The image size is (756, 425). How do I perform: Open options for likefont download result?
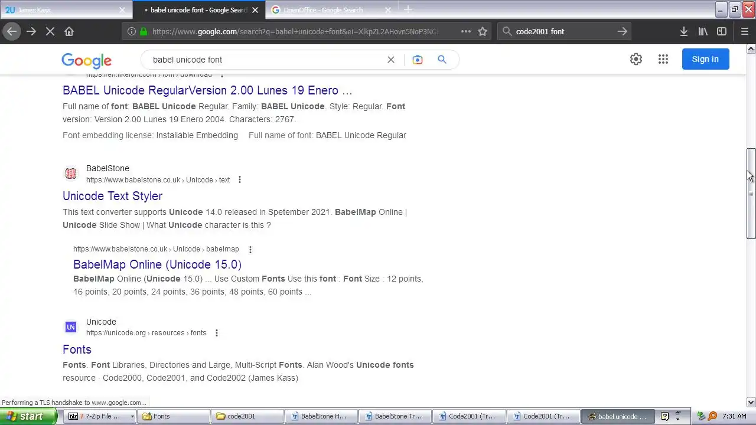(221, 75)
